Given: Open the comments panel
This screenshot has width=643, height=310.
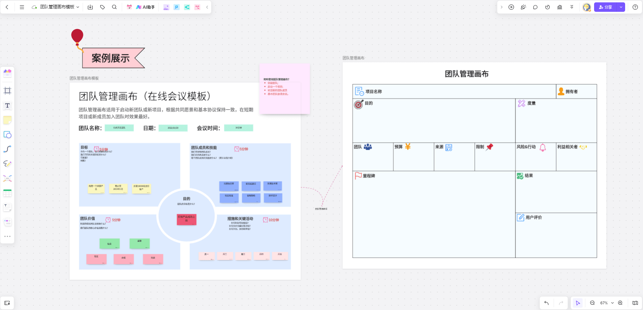Looking at the screenshot, I should (535, 7).
